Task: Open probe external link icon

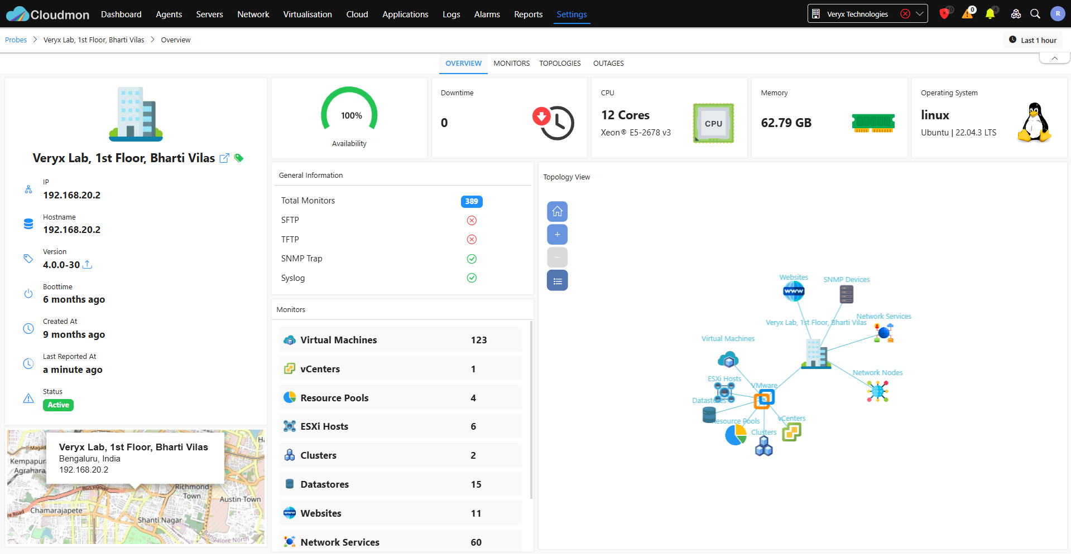Action: coord(224,158)
